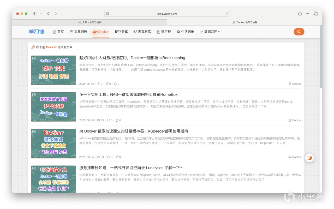Click comment icon on KSpeeder article
The width and height of the screenshot is (334, 209).
(109, 157)
